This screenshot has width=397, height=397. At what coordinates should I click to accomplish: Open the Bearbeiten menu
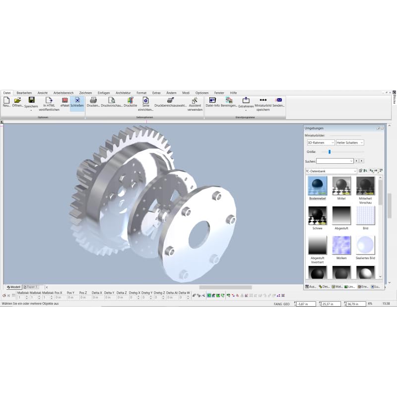tap(24, 93)
